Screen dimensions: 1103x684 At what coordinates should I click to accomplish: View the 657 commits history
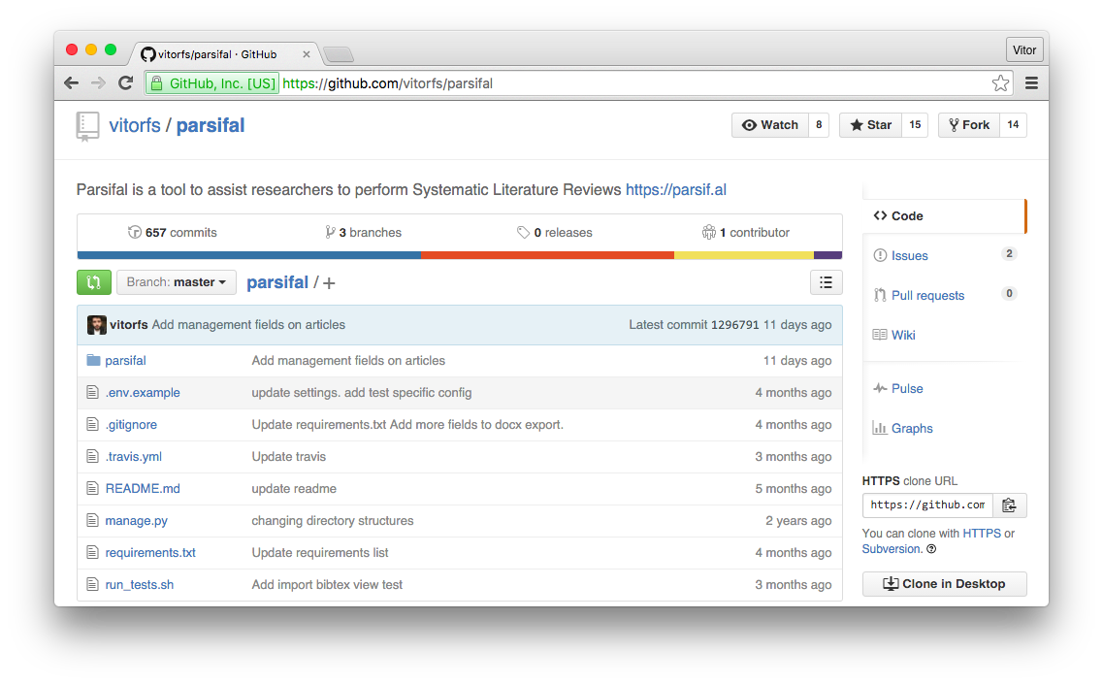pos(173,232)
